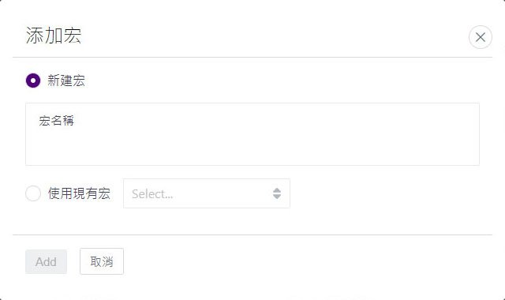Focus the 宏名稱 macro name field
This screenshot has height=300, width=505.
click(x=252, y=134)
